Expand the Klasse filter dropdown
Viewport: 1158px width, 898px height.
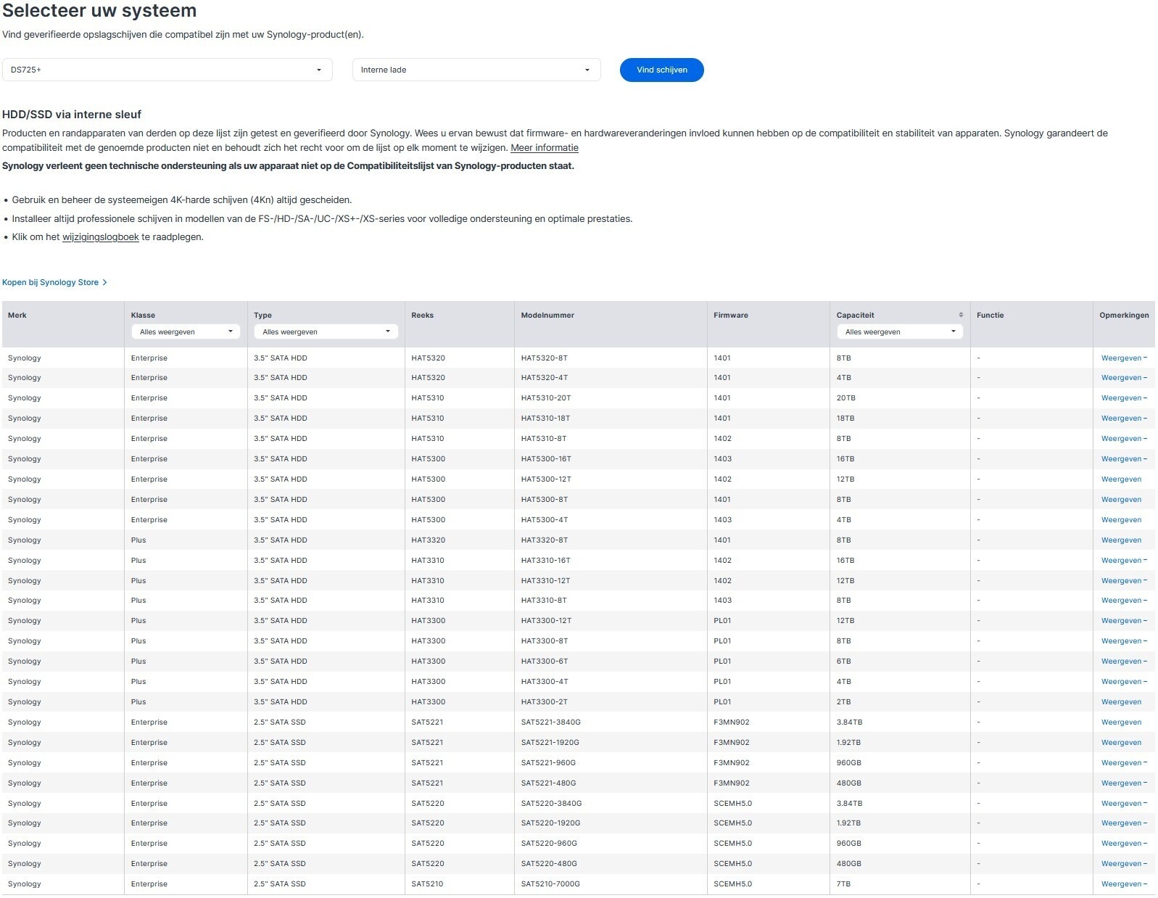click(186, 331)
